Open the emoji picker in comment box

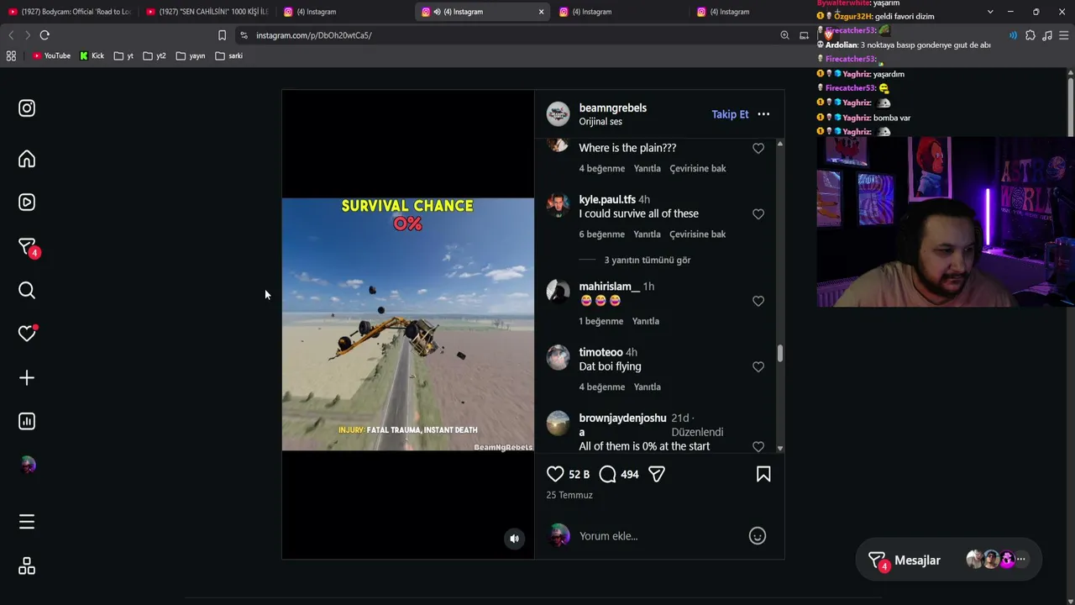click(758, 536)
